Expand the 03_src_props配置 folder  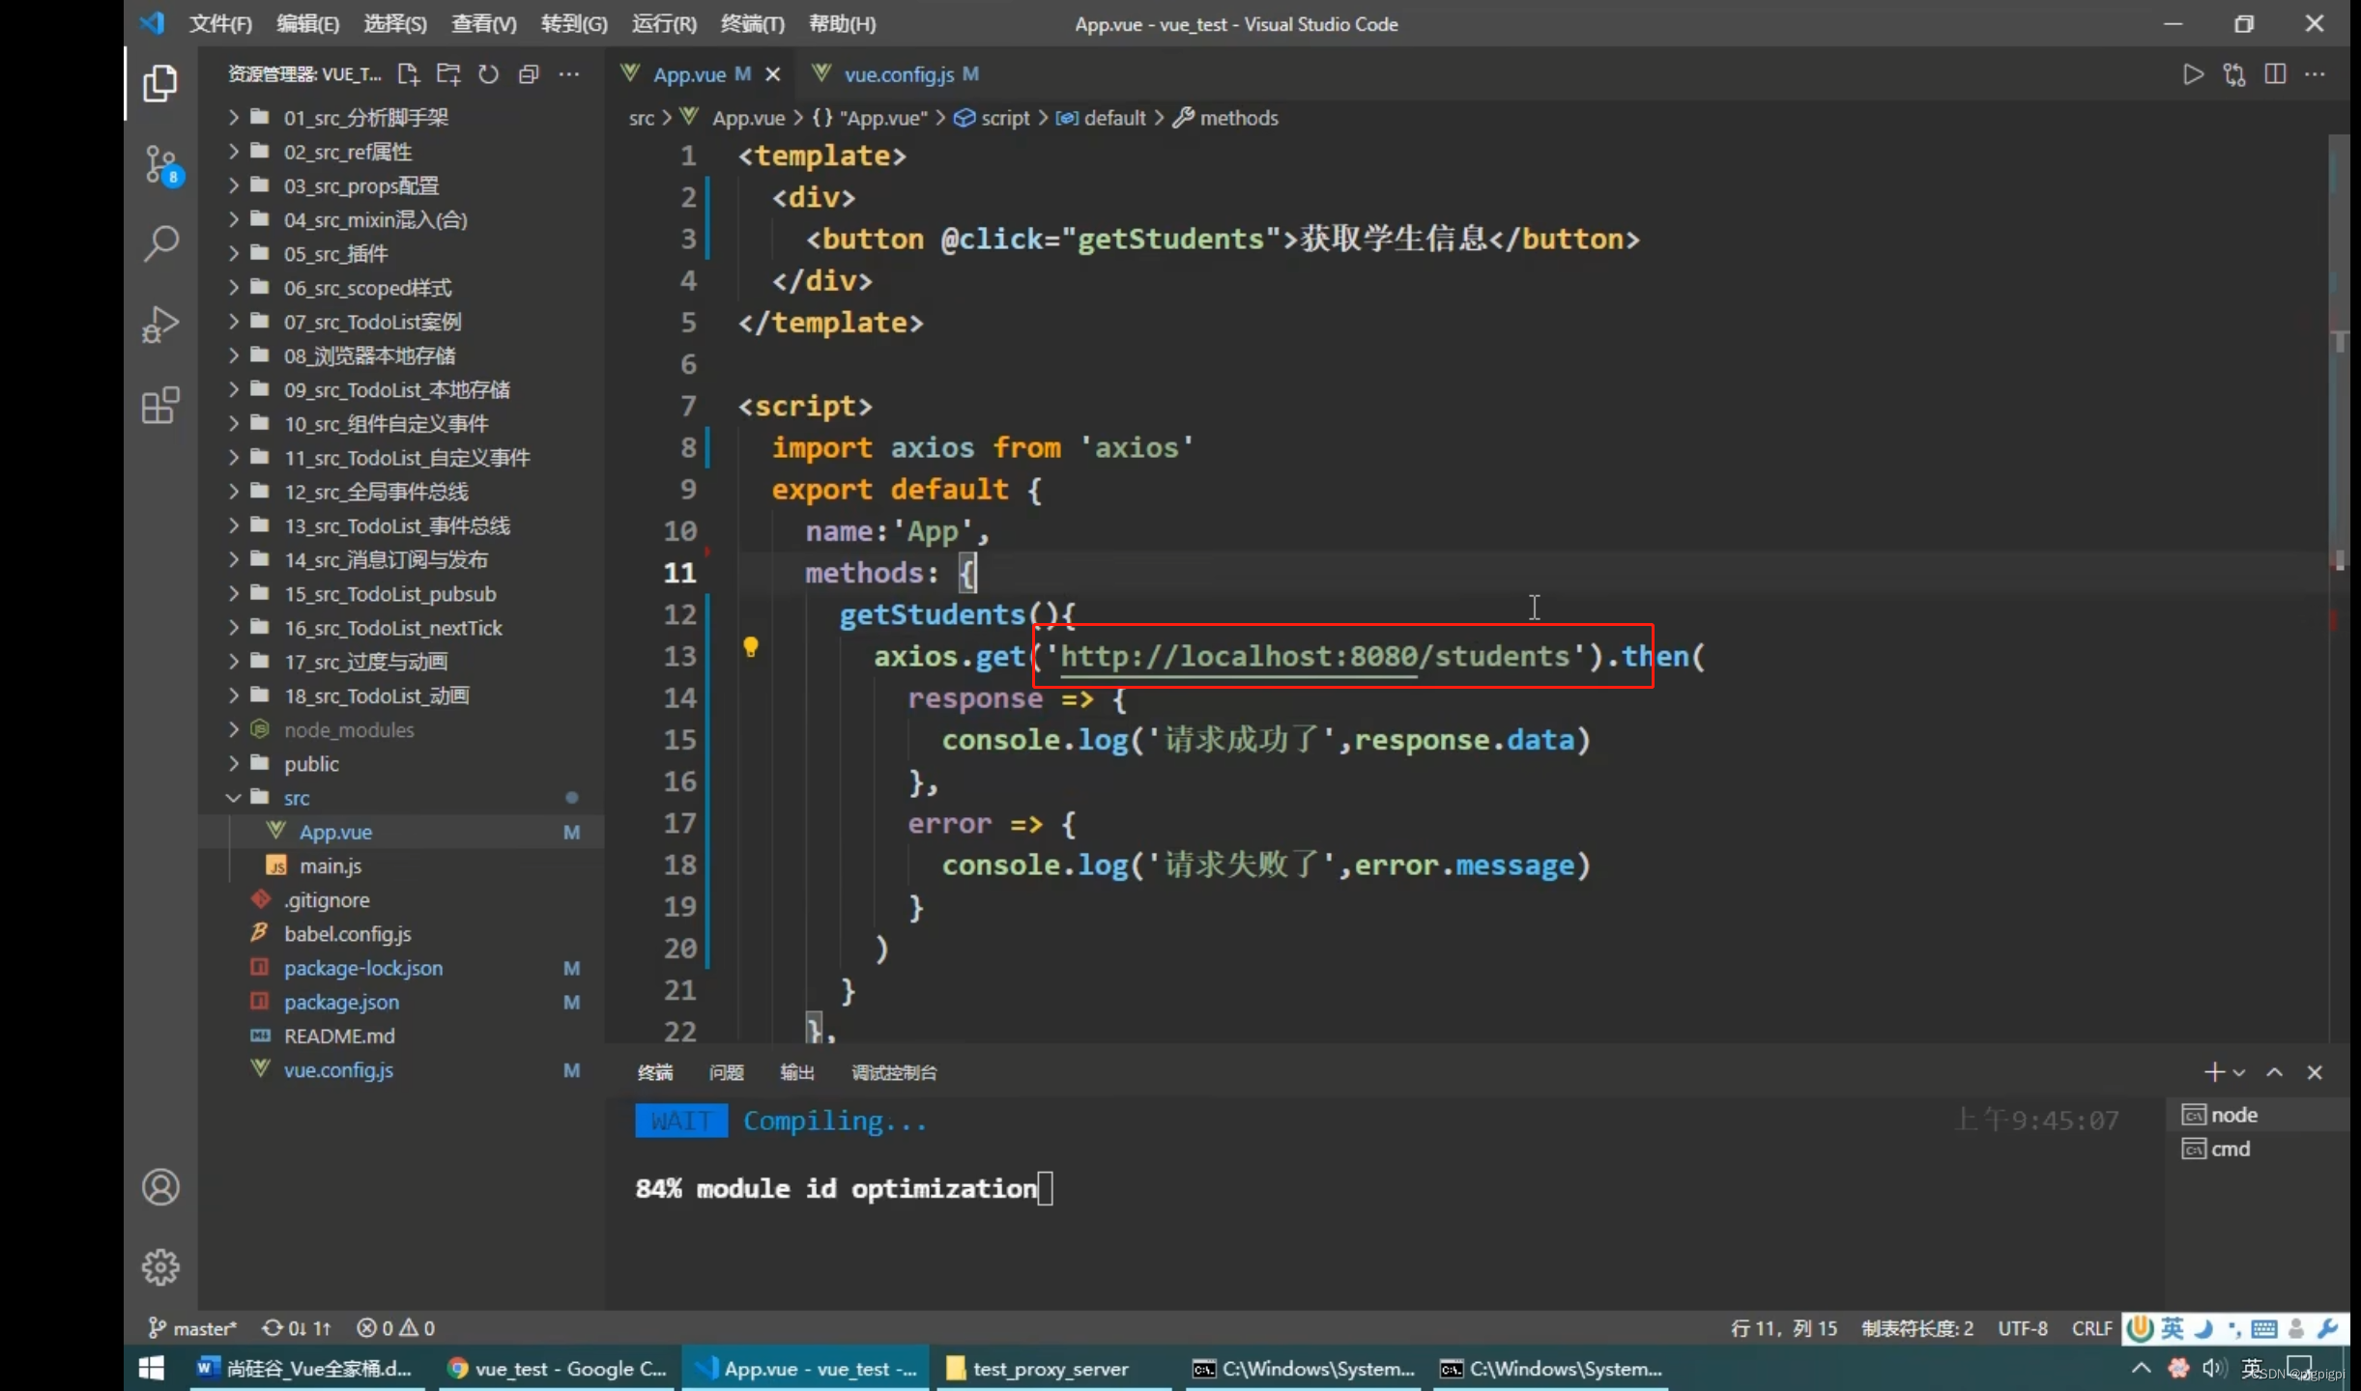(402, 185)
